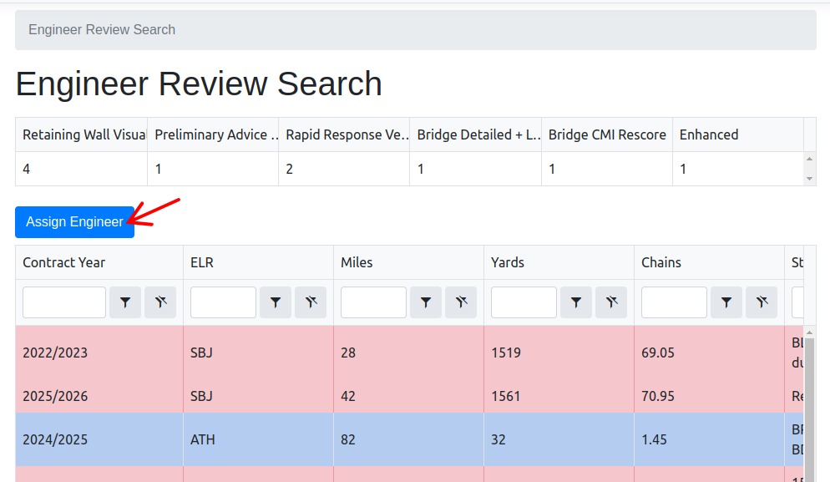
Task: Sort by the Chains column header
Action: [x=661, y=262]
